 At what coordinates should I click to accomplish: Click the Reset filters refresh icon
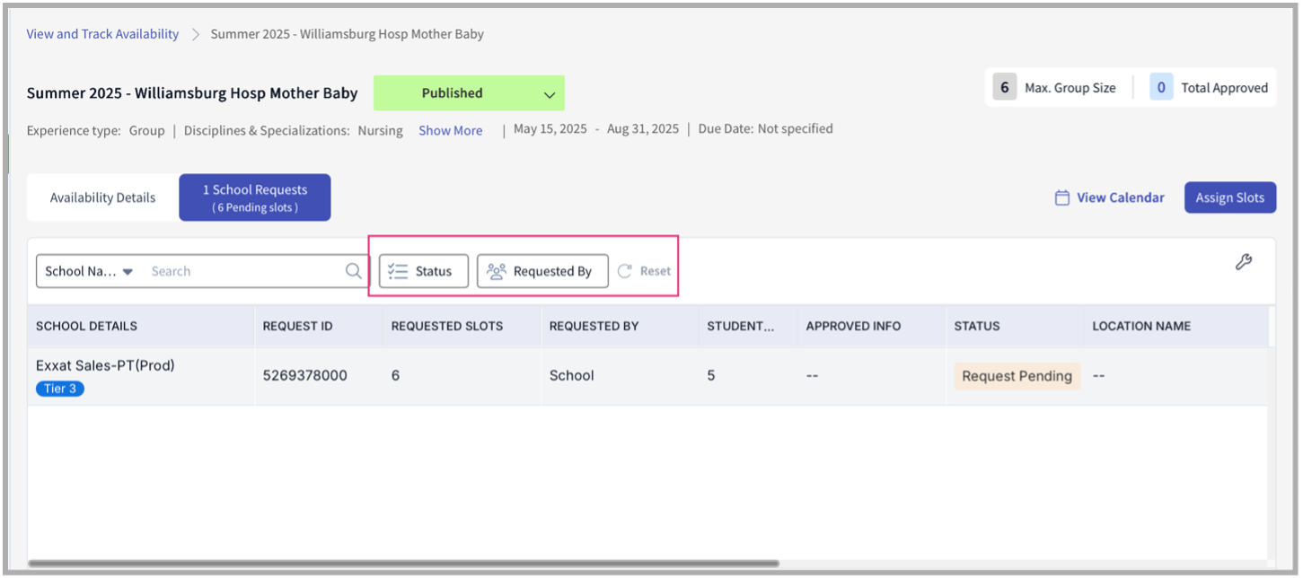[625, 271]
